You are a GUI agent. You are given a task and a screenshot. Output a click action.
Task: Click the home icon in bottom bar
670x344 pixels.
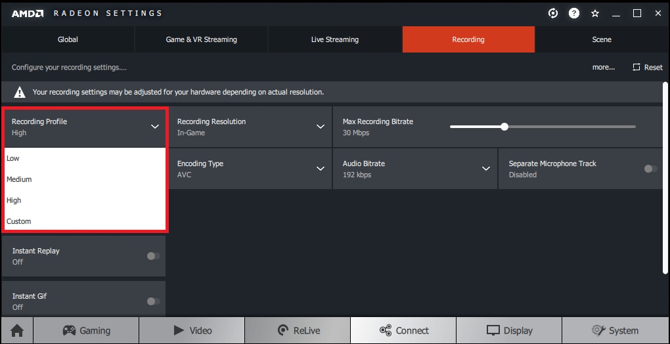pyautogui.click(x=17, y=330)
